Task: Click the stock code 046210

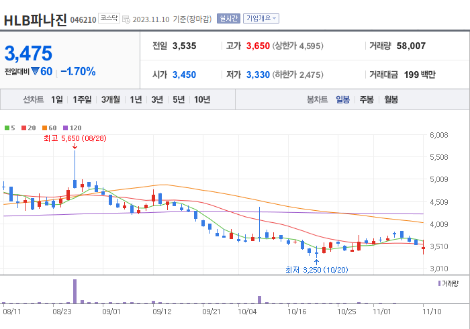Action: pyautogui.click(x=83, y=20)
